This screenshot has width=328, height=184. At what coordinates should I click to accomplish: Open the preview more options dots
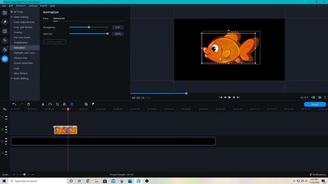click(x=325, y=98)
